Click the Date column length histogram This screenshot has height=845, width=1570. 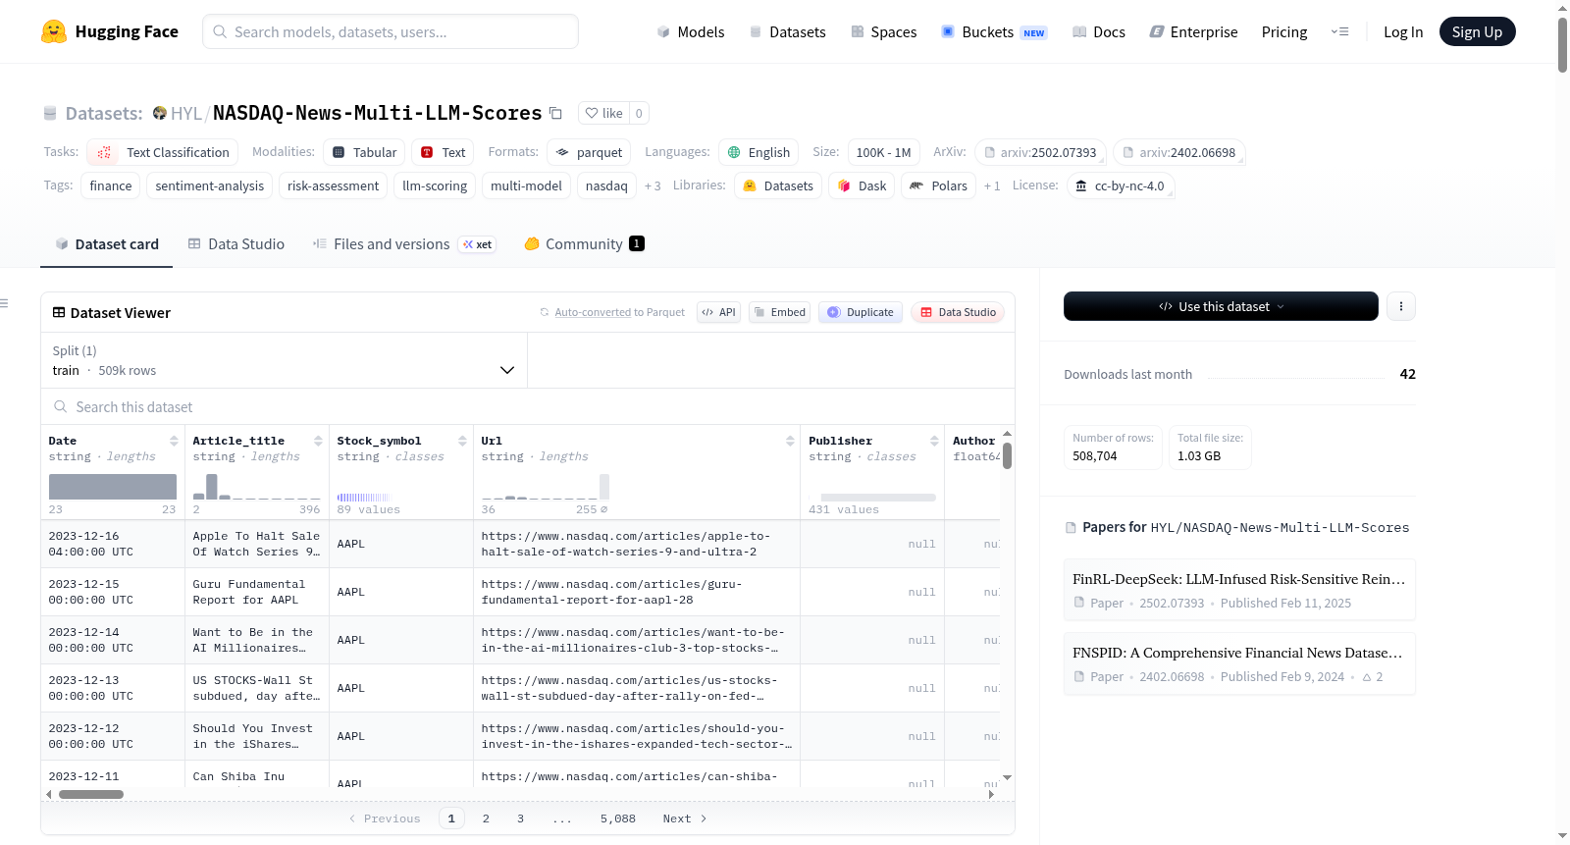click(x=113, y=487)
